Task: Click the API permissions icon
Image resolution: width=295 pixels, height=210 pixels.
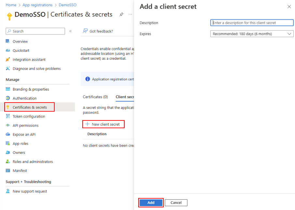Action: [8, 126]
